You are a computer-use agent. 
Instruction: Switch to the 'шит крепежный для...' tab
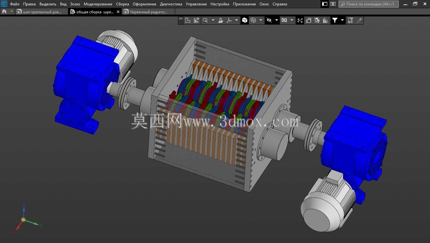tap(42, 12)
